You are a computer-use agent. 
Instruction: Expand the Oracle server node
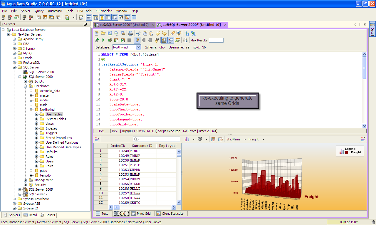14,58
